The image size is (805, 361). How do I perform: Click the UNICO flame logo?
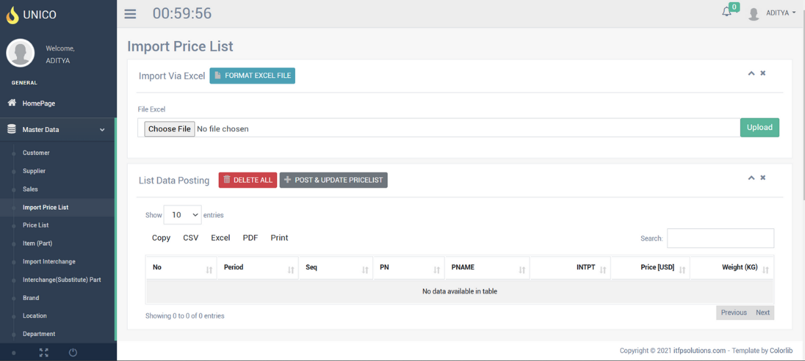[12, 14]
